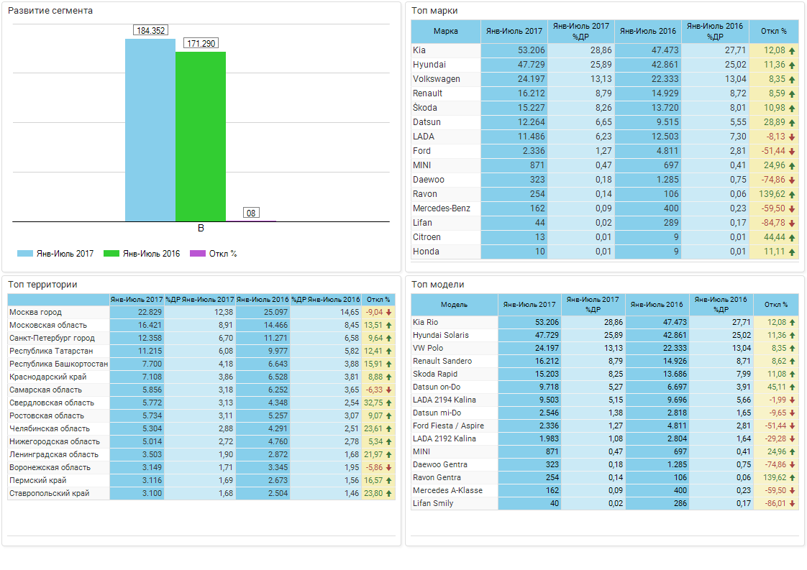
Task: Select the Kia Rio model cell
Action: pos(454,323)
